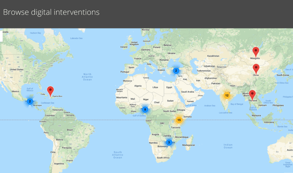Click the blue cluster labeled 3 near Zambia
This screenshot has height=173, width=293.
click(x=169, y=142)
